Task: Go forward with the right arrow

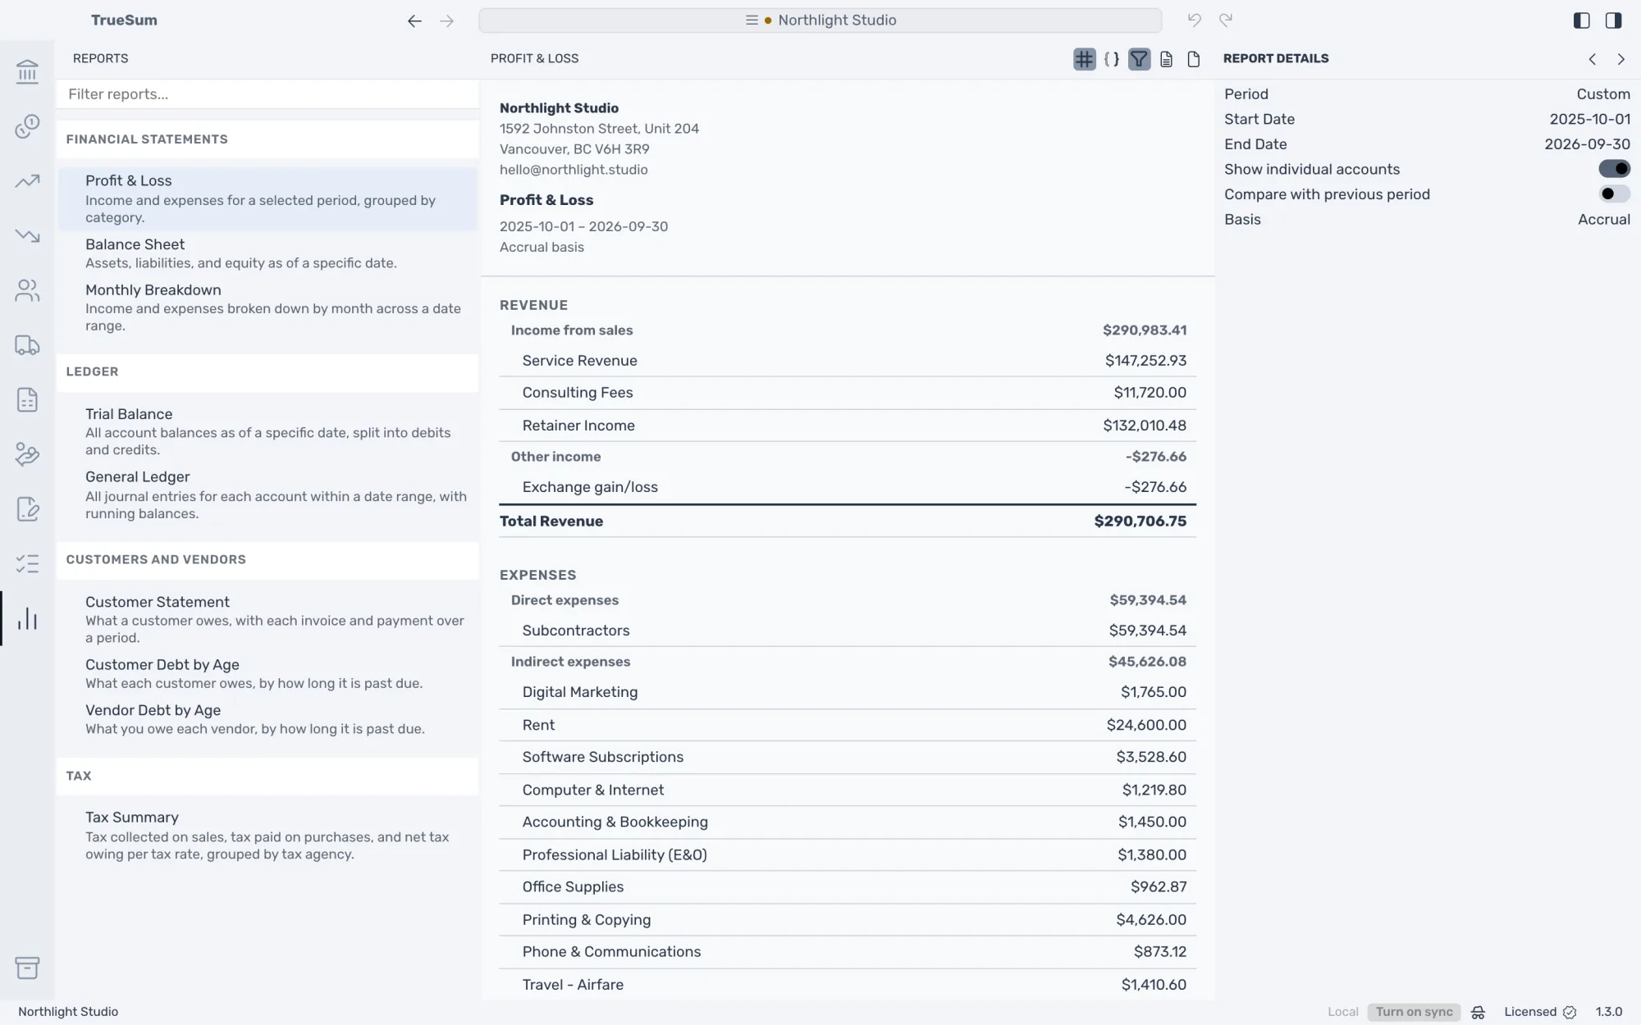Action: [x=446, y=21]
